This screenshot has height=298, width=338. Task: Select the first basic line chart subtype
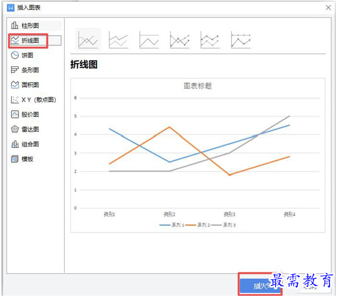pyautogui.click(x=88, y=40)
